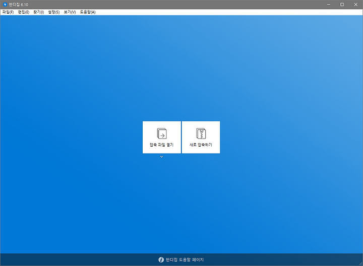Screen dimensions: 363x266
Task: Open the 찾기(I) menu
Action: tap(38, 12)
